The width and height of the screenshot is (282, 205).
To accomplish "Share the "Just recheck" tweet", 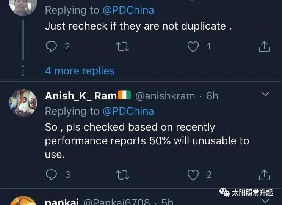I will pos(264,46).
